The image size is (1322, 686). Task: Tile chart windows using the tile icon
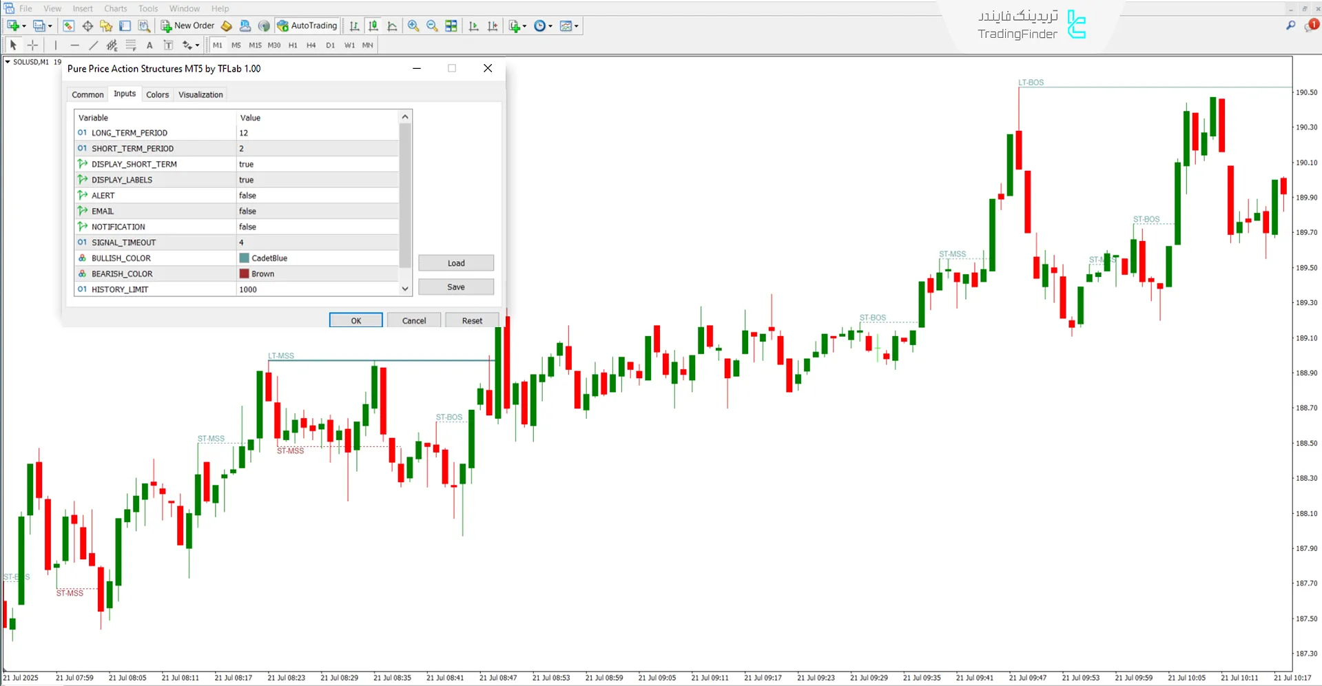pyautogui.click(x=451, y=26)
